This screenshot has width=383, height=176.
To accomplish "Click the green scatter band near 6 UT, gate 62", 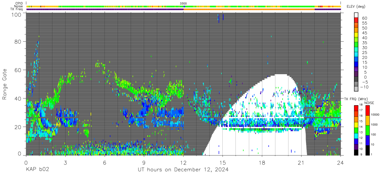I will [x=100, y=65].
